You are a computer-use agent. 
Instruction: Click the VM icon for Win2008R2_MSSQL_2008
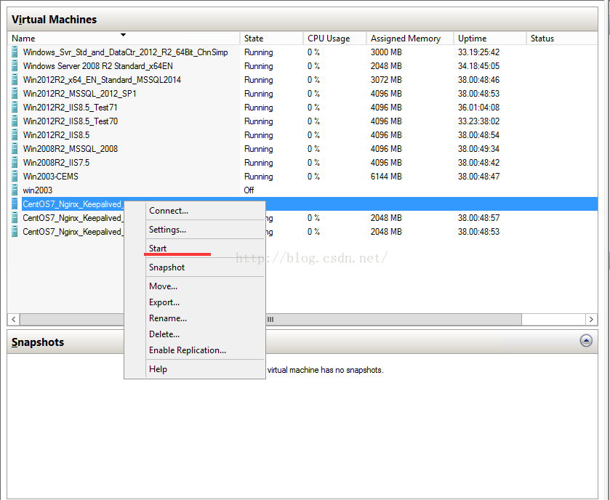[15, 148]
